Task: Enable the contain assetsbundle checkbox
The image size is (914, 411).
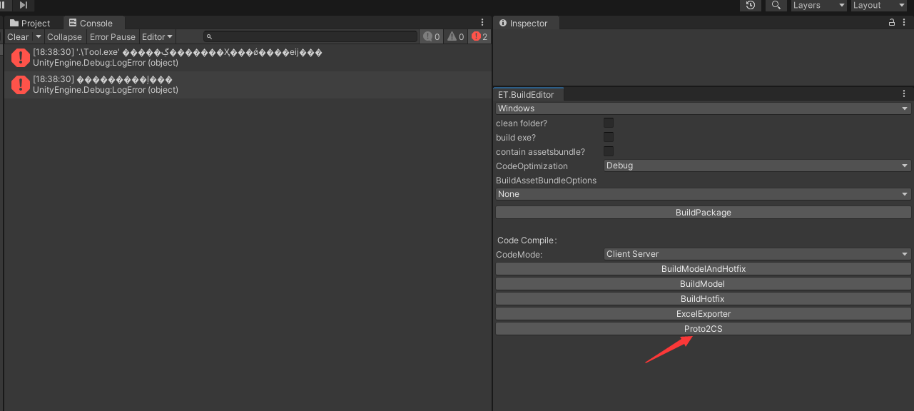Action: 609,151
